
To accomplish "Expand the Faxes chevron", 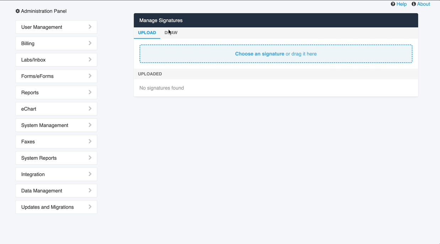I will tap(90, 141).
